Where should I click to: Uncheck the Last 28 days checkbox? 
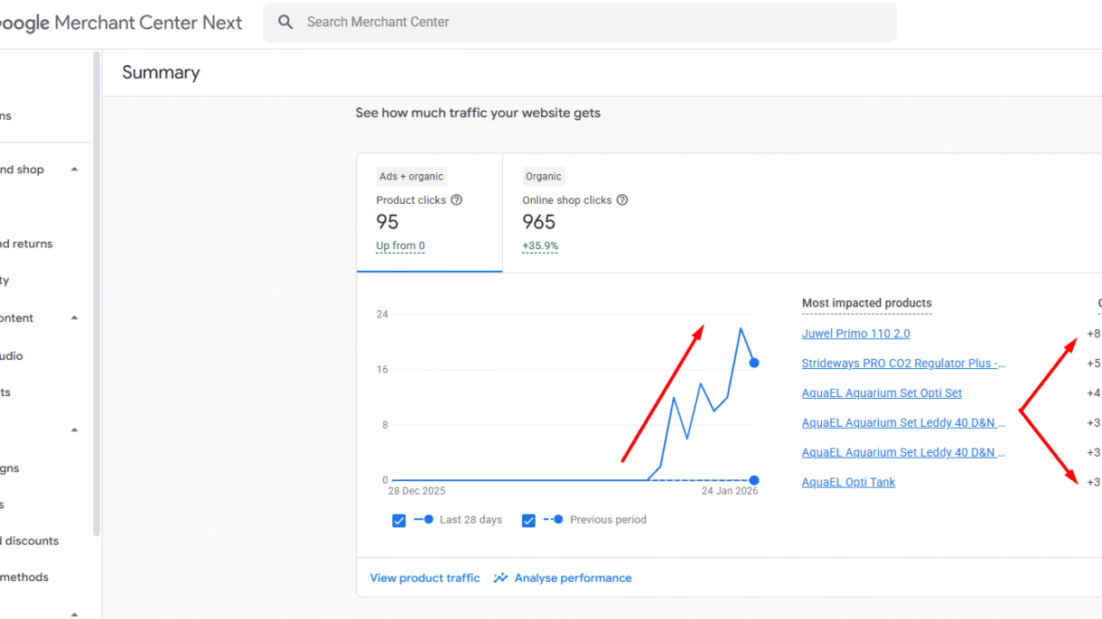pos(399,521)
